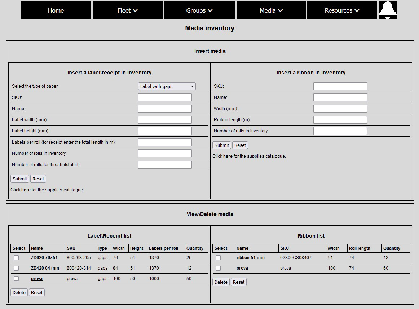Select the ribbon 51 mm checkbox
Screen dimensions: 419x309
click(218, 258)
